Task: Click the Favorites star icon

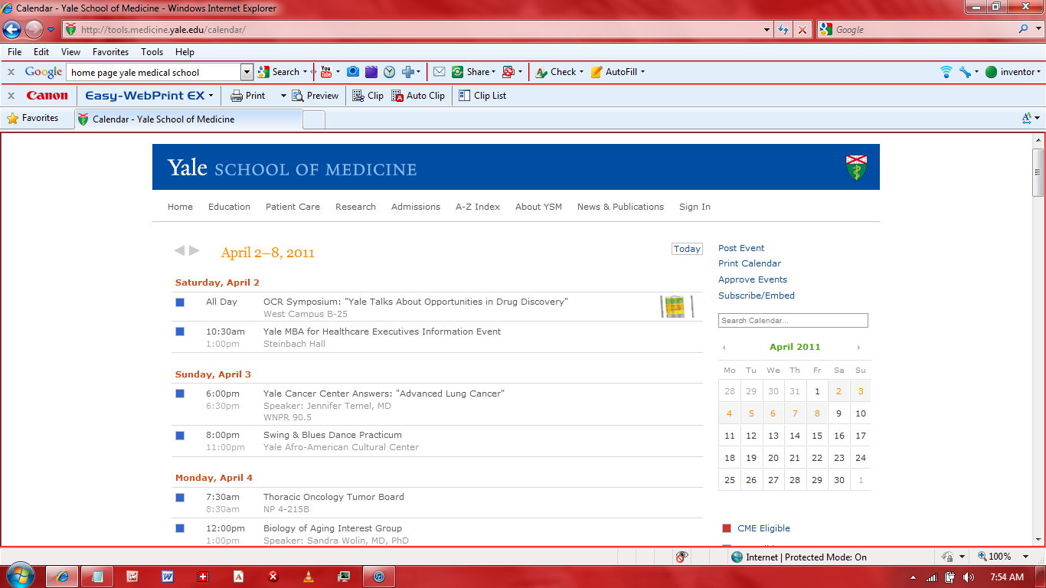Action: coord(12,119)
